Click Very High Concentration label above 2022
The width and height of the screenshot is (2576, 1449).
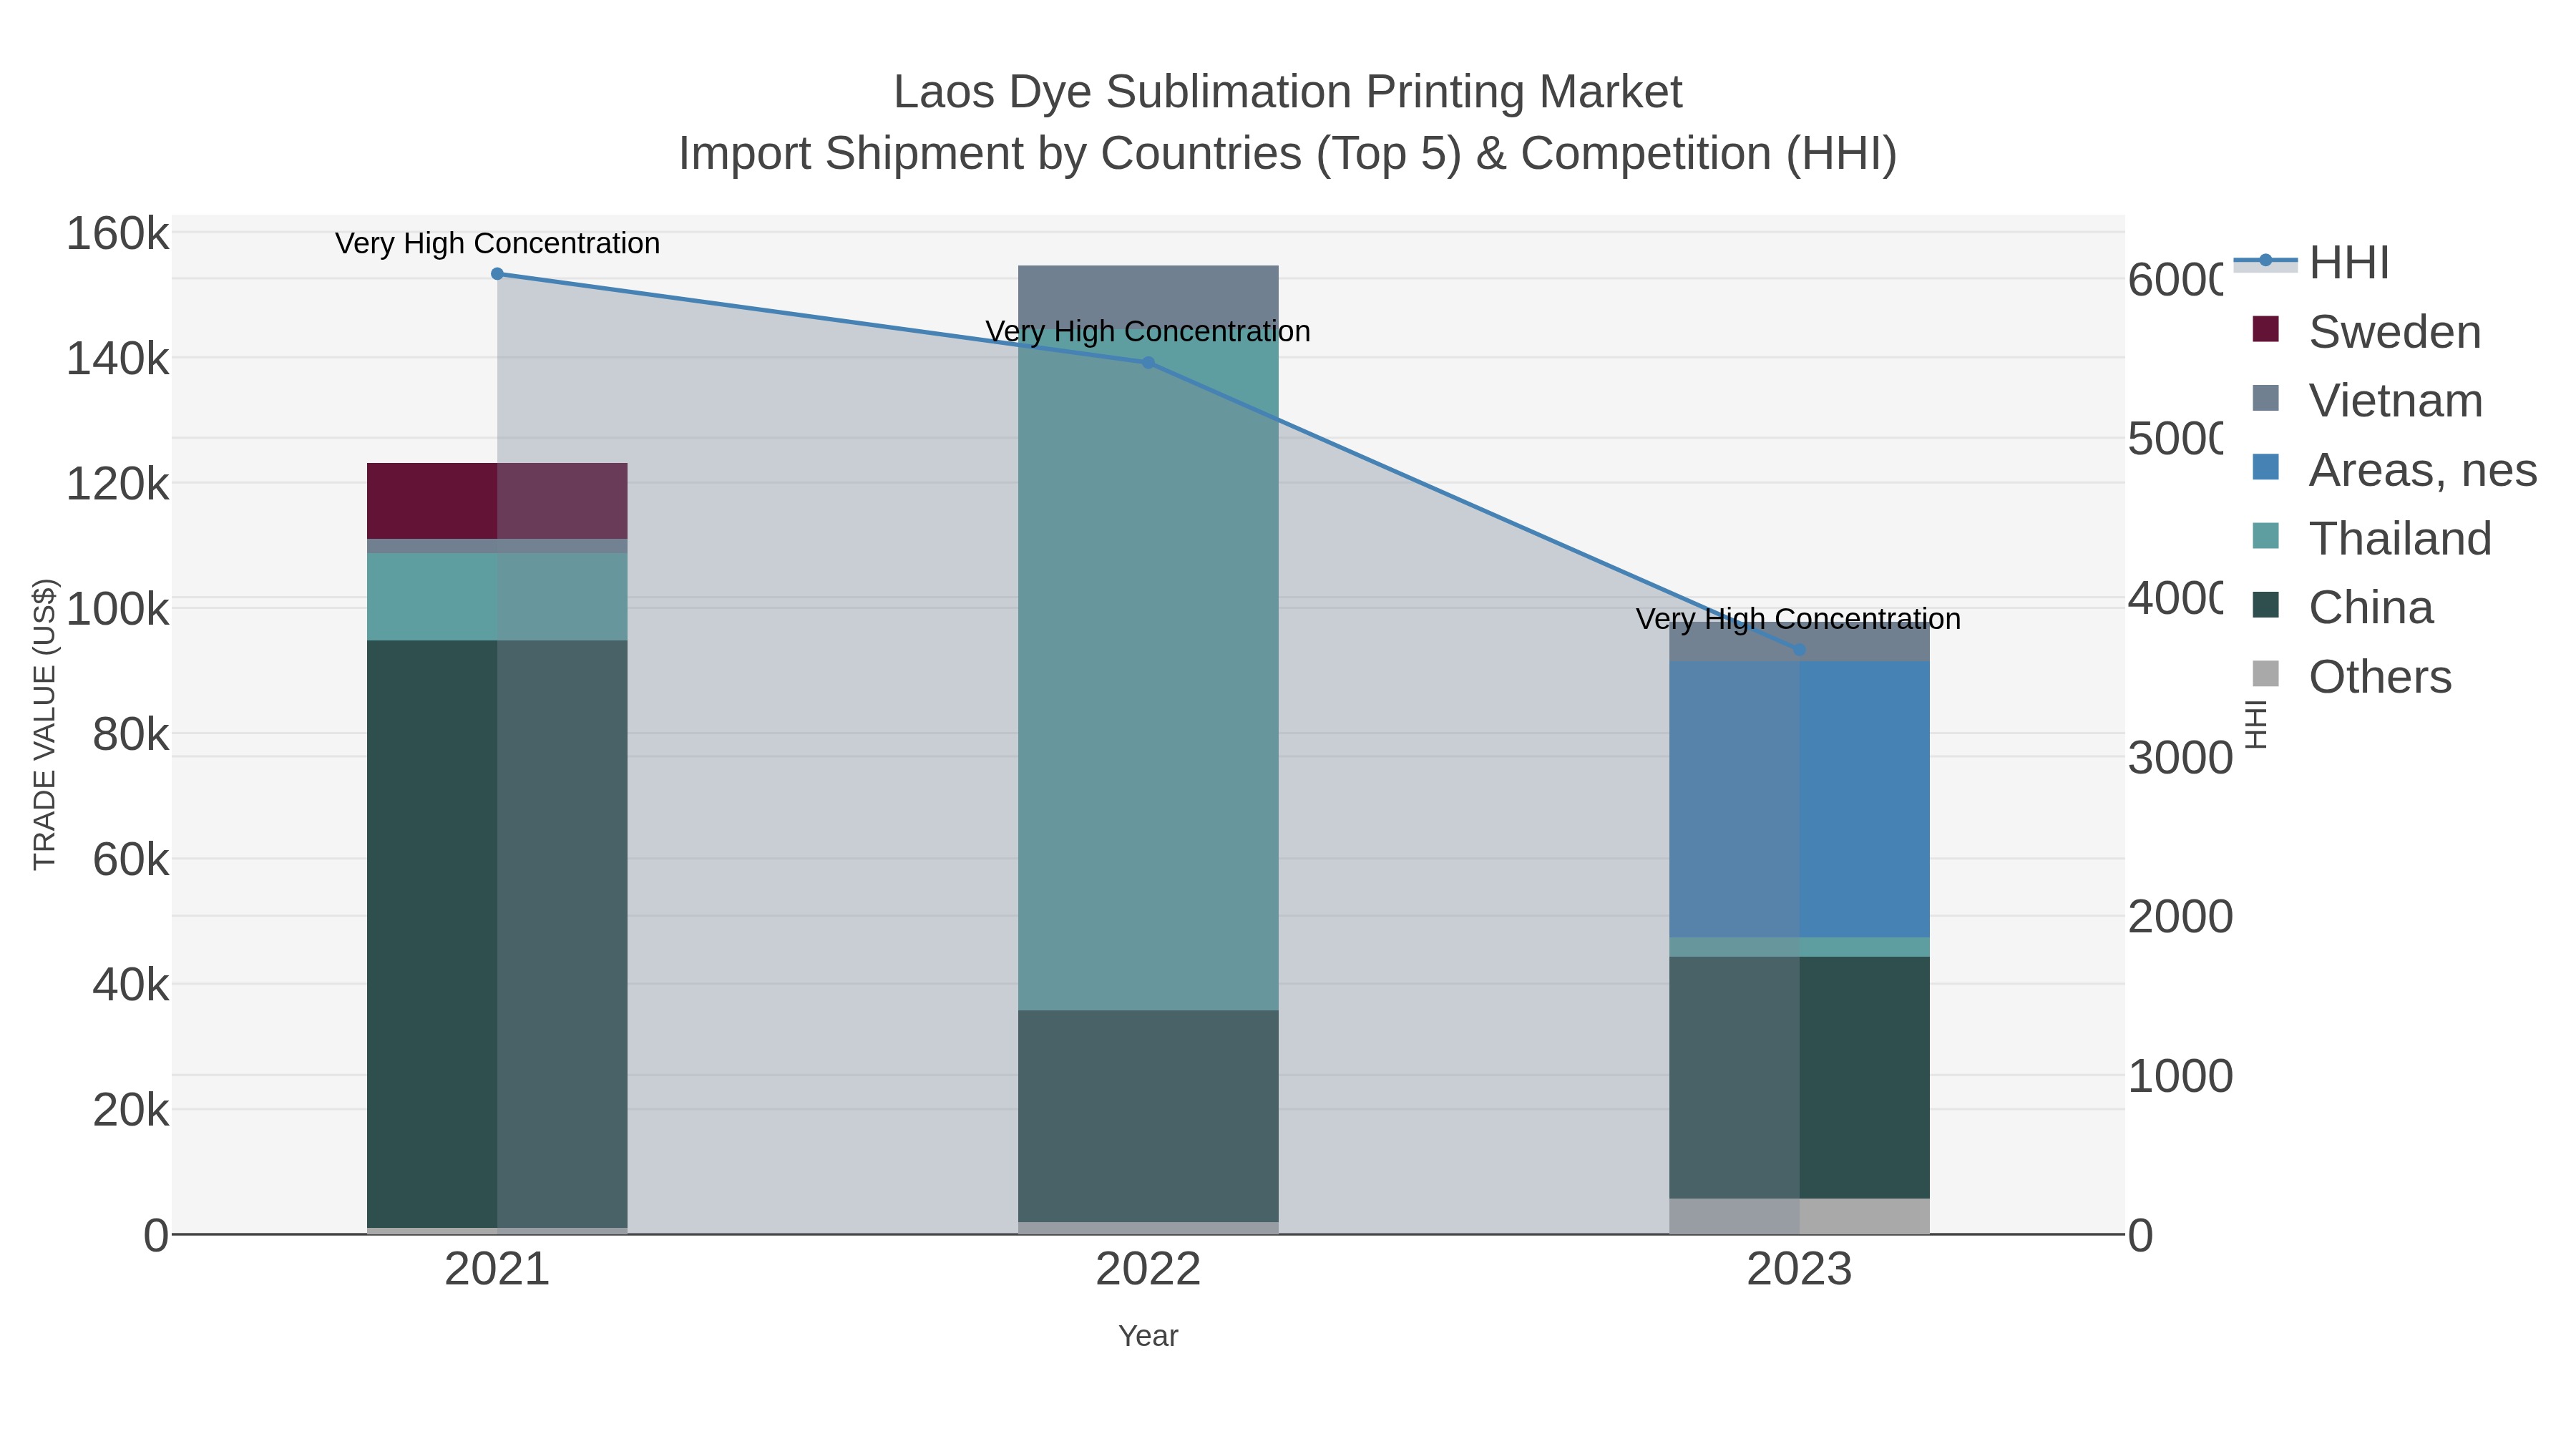[1148, 331]
